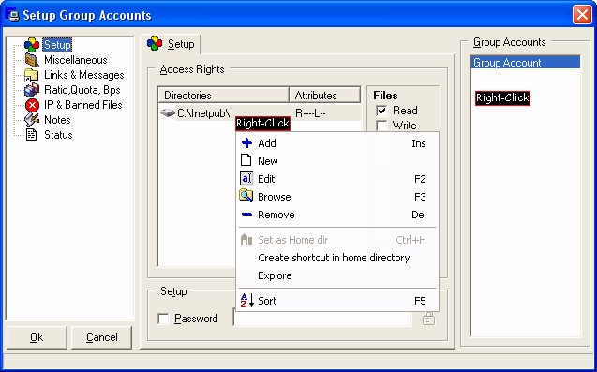Choose Remove from the context menu

click(x=337, y=215)
